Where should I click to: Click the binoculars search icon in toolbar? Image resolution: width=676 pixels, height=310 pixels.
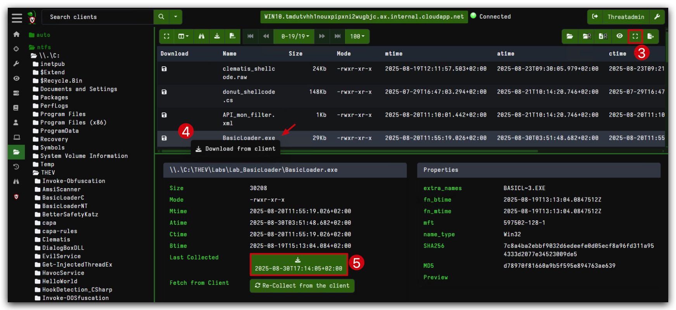pyautogui.click(x=201, y=36)
